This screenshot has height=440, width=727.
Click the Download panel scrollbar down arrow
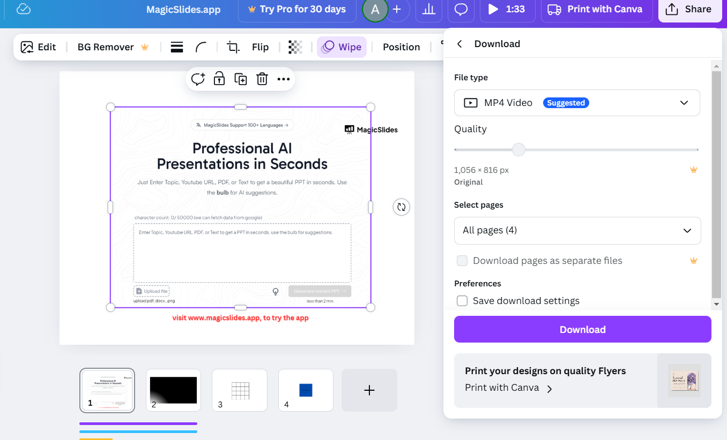point(716,304)
